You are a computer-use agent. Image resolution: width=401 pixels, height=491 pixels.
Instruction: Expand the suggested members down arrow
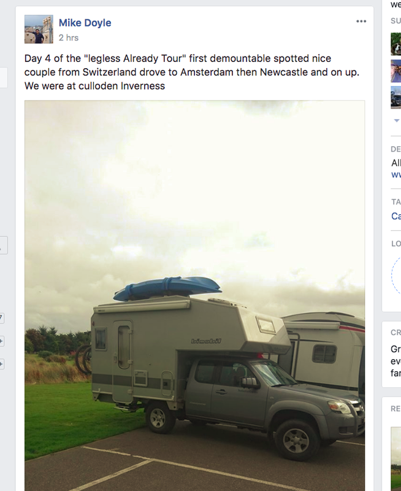(x=397, y=120)
